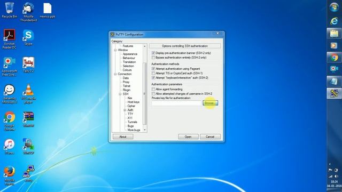Select Data under Connection
This screenshot has width=342, height=192.
126,78
